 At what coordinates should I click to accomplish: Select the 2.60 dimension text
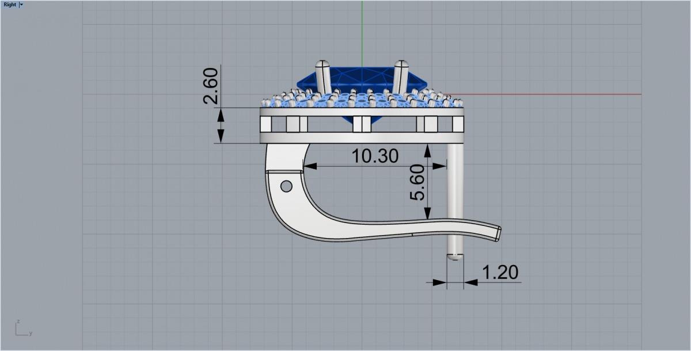[211, 86]
